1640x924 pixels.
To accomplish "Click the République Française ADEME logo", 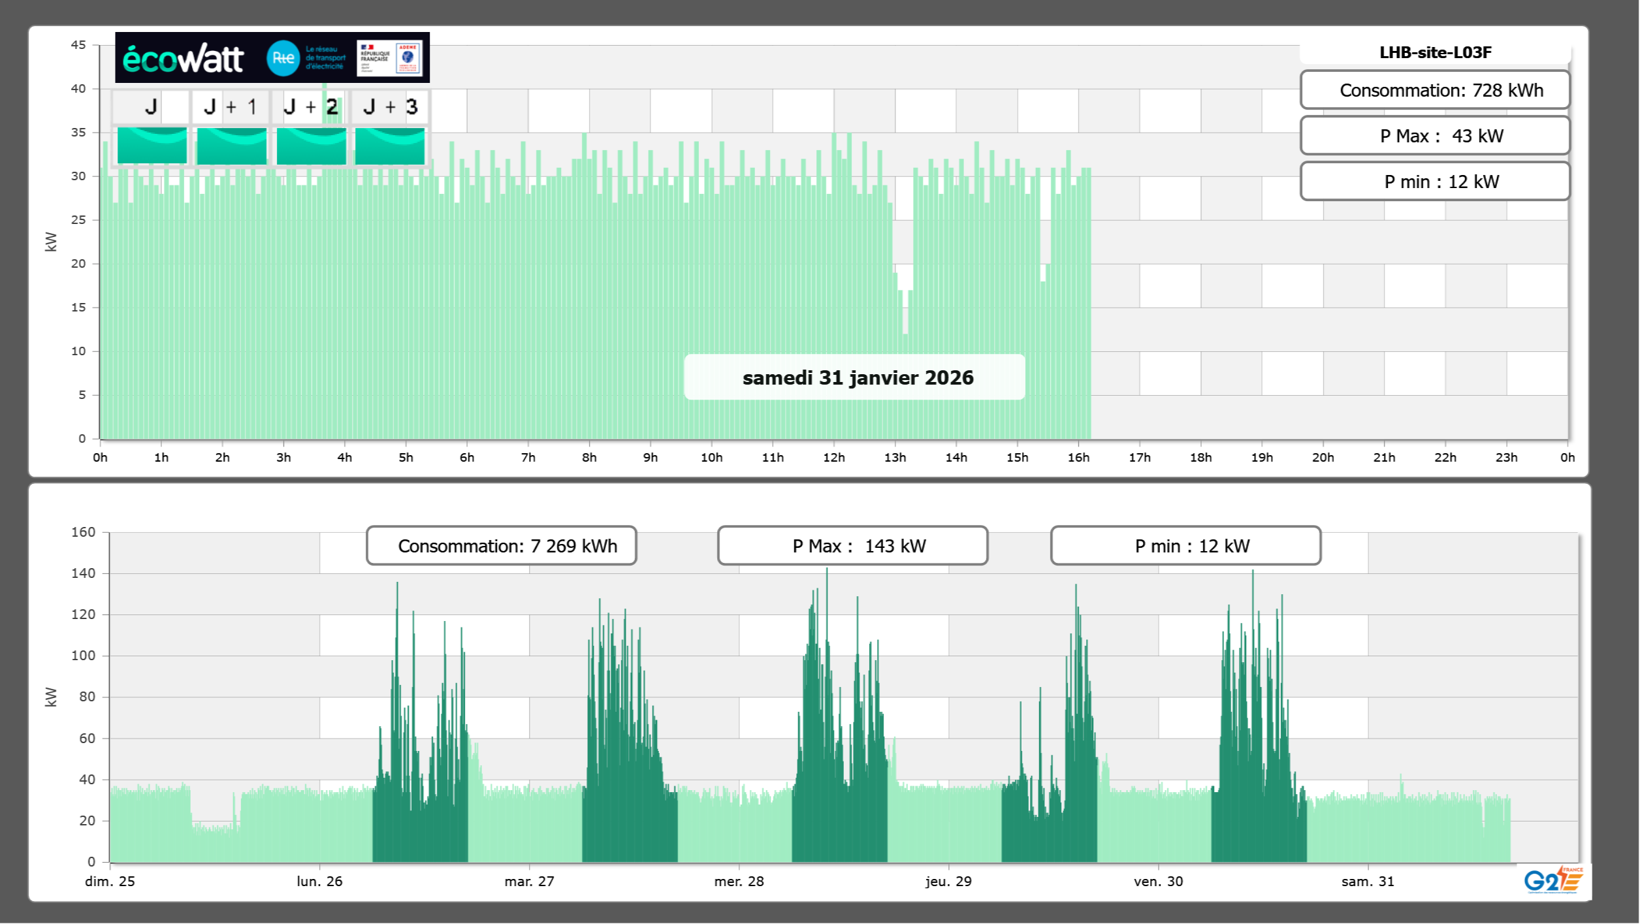I will tap(390, 58).
